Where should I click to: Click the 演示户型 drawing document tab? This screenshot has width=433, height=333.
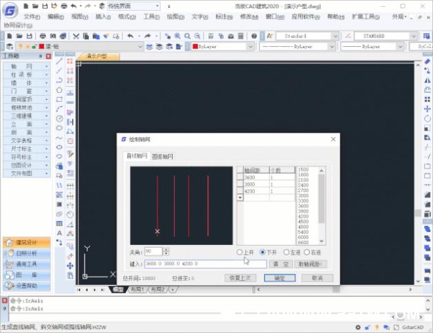point(98,56)
